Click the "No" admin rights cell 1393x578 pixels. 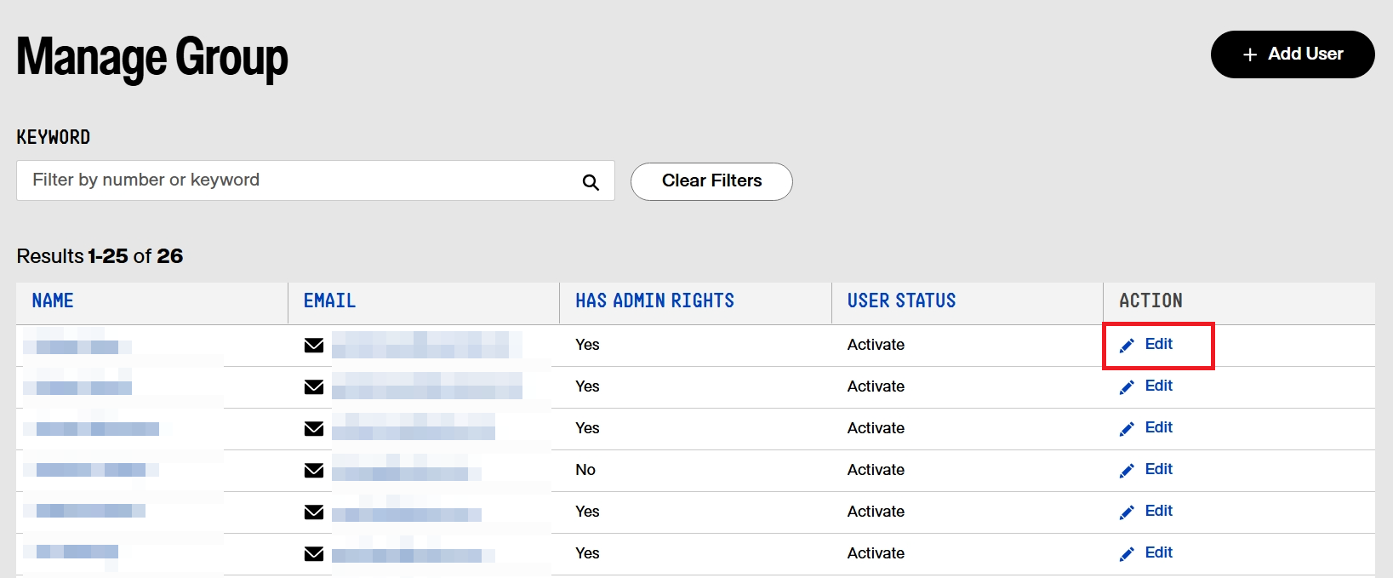pyautogui.click(x=585, y=470)
